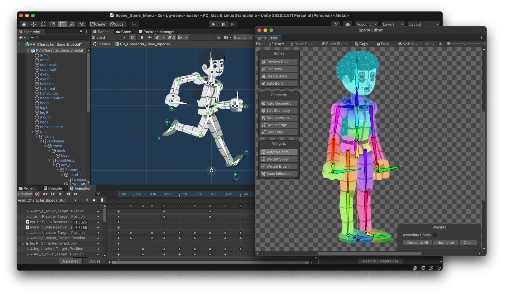Open the Account dropdown

366,24
